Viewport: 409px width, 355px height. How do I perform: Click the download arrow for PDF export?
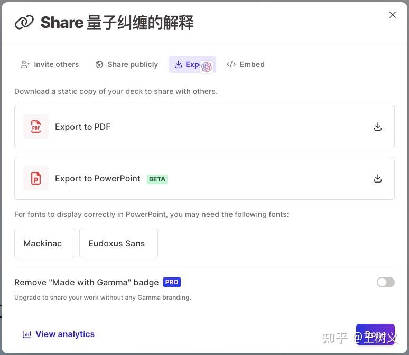click(x=378, y=127)
